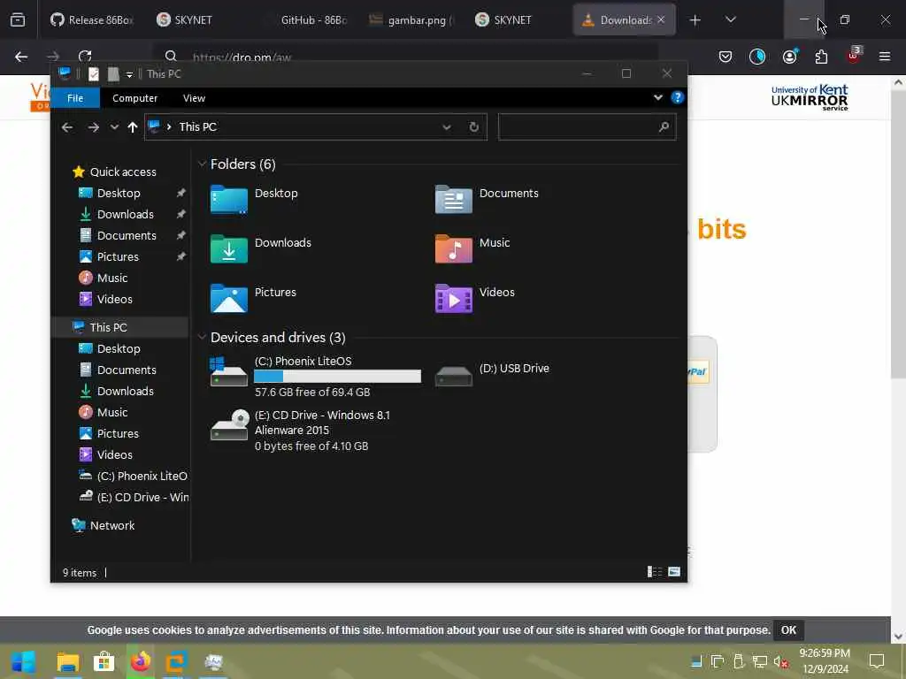Screen dimensions: 906x679
Task: Open the Music folder in the Folders section
Action: (472, 248)
